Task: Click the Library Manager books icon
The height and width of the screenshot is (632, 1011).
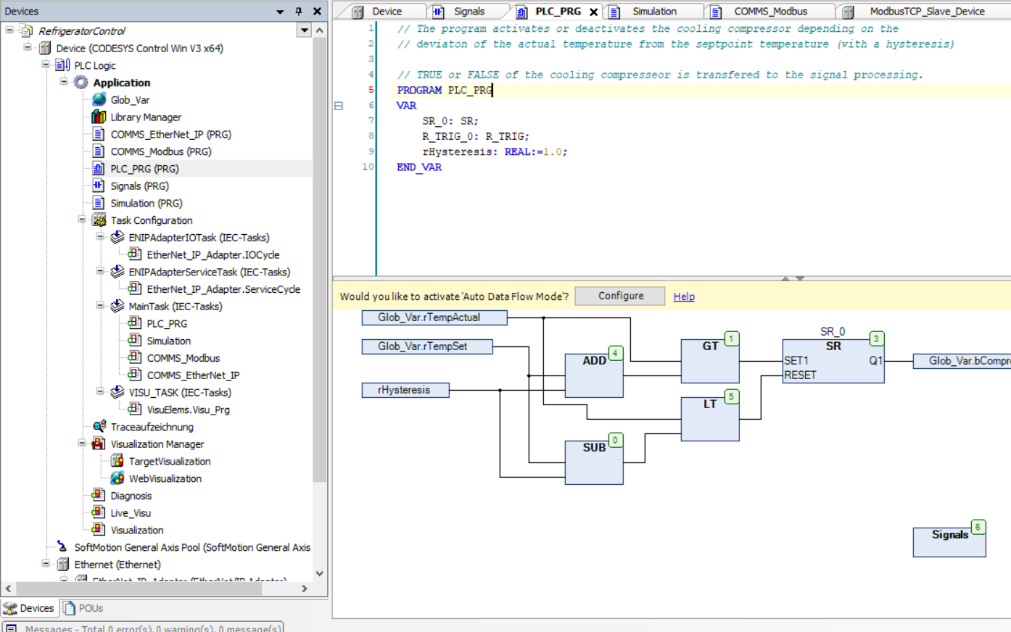Action: pos(99,117)
